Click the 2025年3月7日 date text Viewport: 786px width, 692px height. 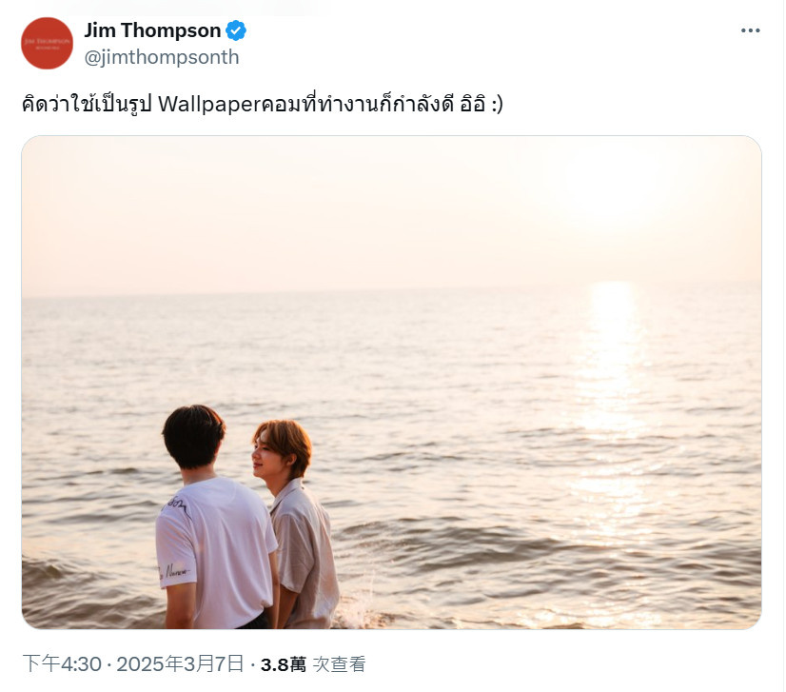pyautogui.click(x=181, y=663)
